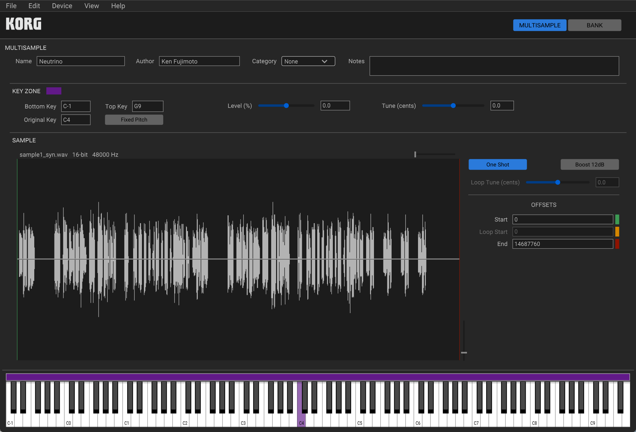Click the C-1 piano key

(x=10, y=420)
